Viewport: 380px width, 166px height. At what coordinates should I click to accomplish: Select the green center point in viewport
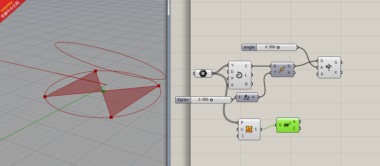pyautogui.click(x=103, y=91)
